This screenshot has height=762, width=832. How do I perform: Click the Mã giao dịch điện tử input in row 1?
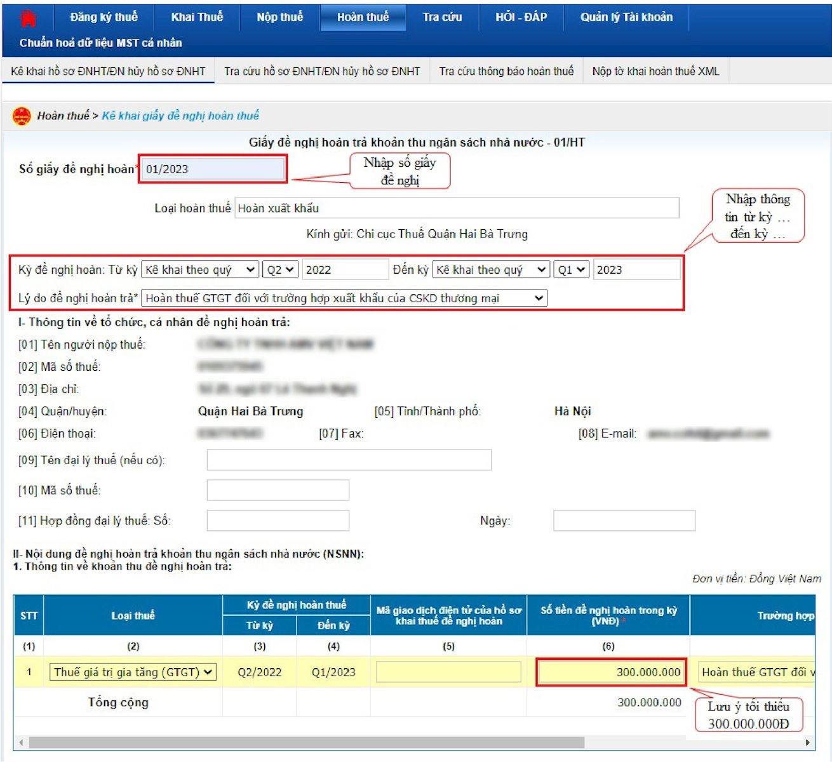coord(448,672)
